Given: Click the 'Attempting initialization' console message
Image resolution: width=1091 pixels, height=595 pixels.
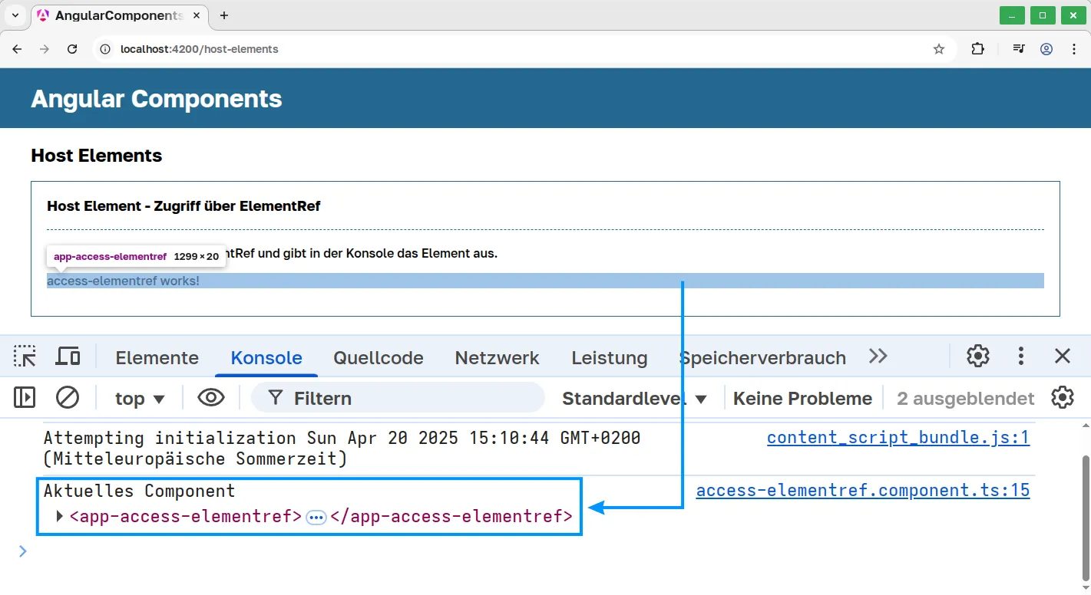Looking at the screenshot, I should tap(342, 449).
